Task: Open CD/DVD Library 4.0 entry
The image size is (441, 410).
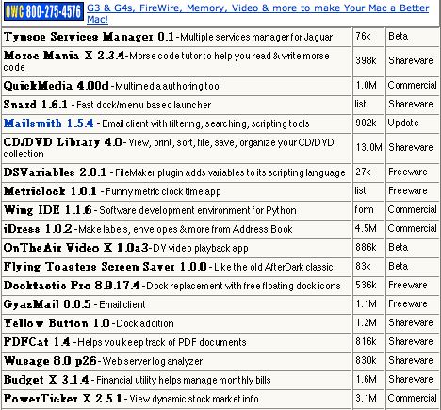Action: coord(62,142)
